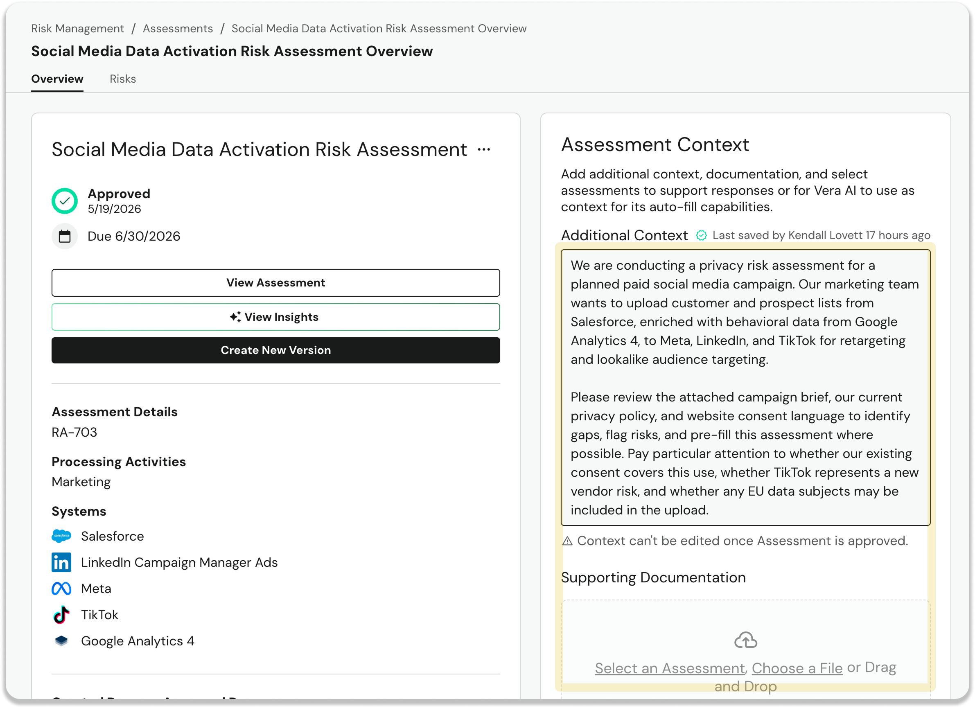Navigate to Assessments breadcrumb
Screen dimensions: 975x708
(178, 28)
